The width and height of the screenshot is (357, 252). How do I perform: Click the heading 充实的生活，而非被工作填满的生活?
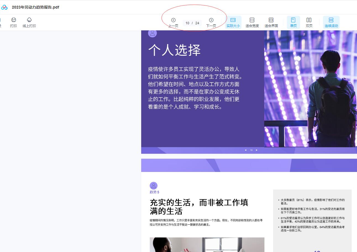click(x=199, y=207)
